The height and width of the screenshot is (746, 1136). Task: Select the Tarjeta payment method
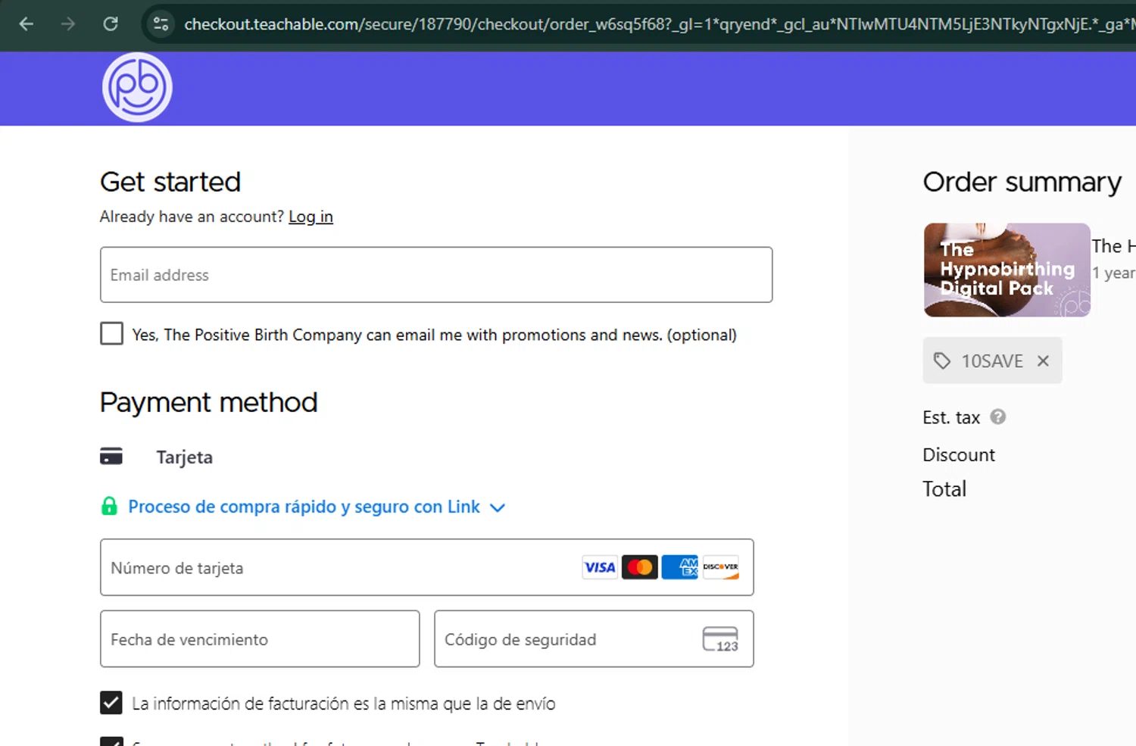click(x=184, y=457)
